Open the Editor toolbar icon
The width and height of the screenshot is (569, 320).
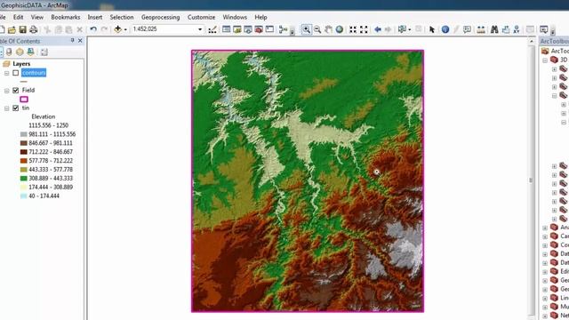[212, 29]
